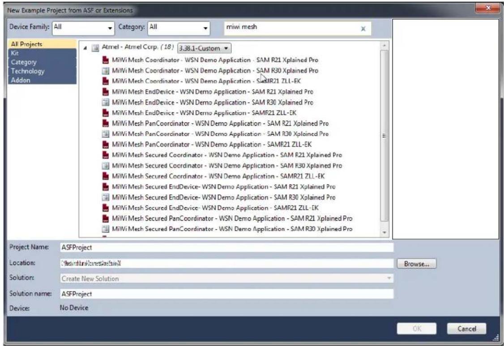Viewport: 504px width, 346px height.
Task: Select MiWi Mesh PanCoordinator SAMR21 ZLL-EK project
Action: (212, 145)
